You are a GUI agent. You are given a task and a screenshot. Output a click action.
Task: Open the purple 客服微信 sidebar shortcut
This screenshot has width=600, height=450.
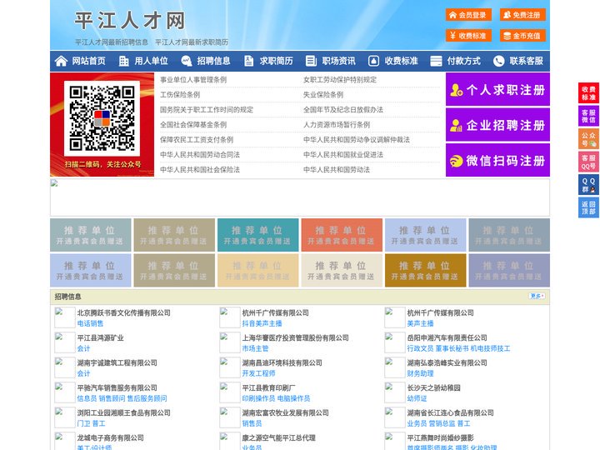click(x=588, y=116)
